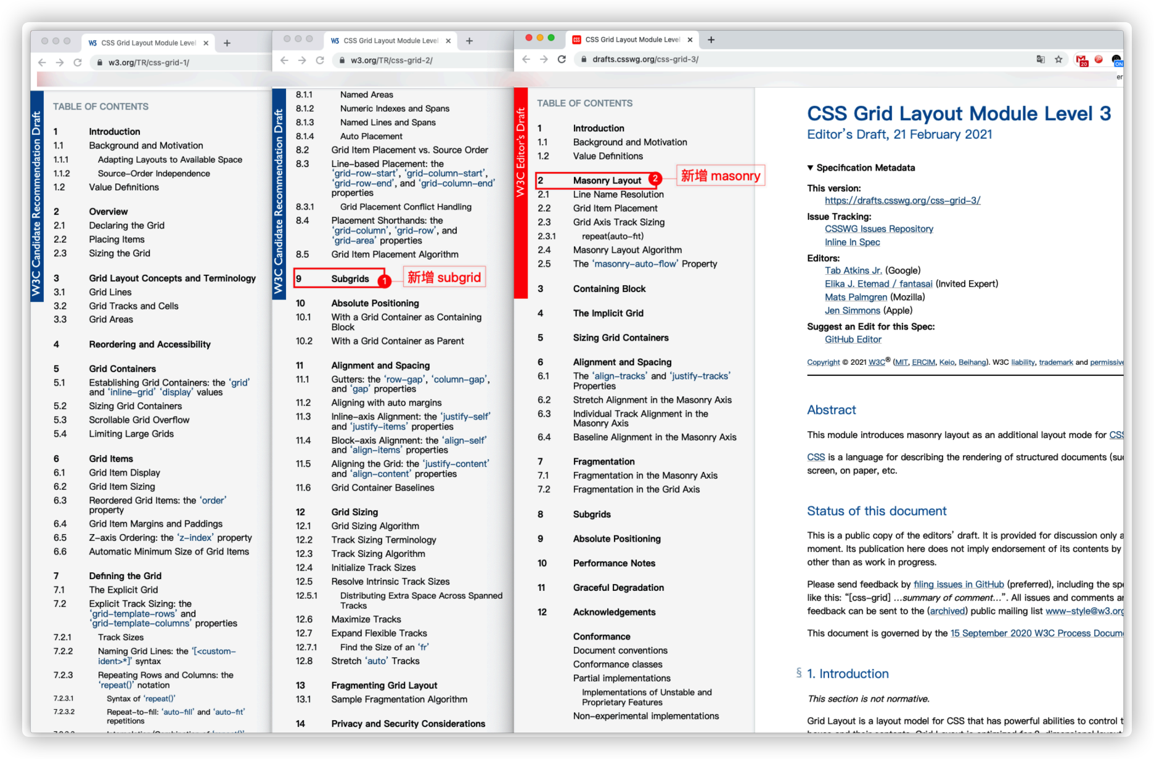
Task: View lock icon for w3.org/TR/css-grid-1
Action: coord(99,62)
